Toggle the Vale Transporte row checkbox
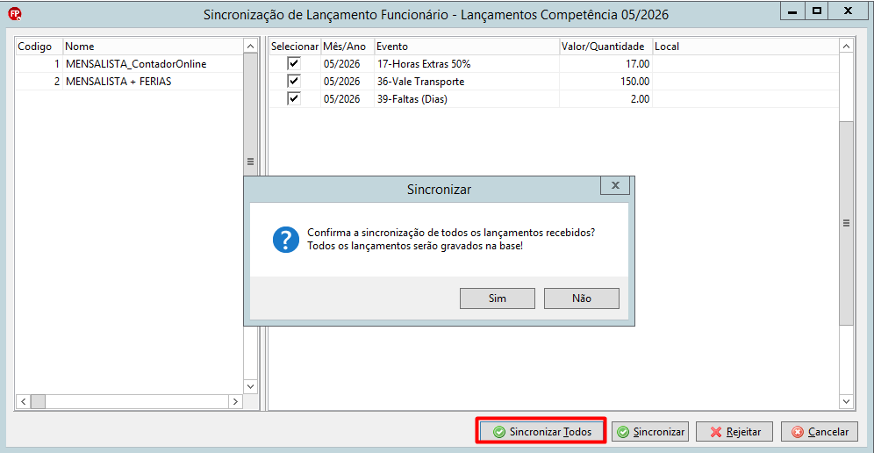This screenshot has width=874, height=453. coord(294,82)
